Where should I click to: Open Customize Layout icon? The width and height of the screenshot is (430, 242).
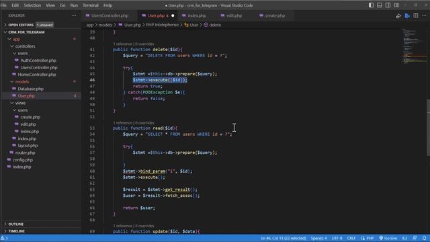(x=396, y=5)
